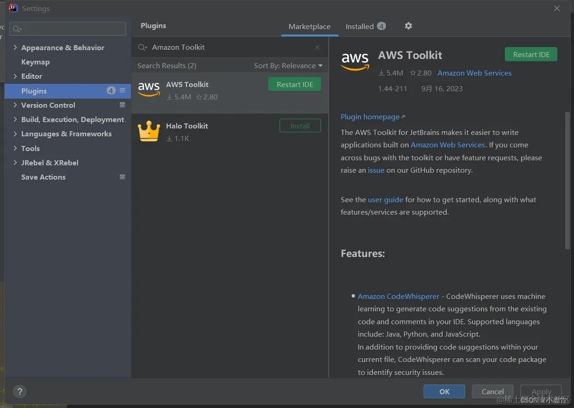This screenshot has width=574, height=408.
Task: Click the Cancel button
Action: click(x=493, y=391)
